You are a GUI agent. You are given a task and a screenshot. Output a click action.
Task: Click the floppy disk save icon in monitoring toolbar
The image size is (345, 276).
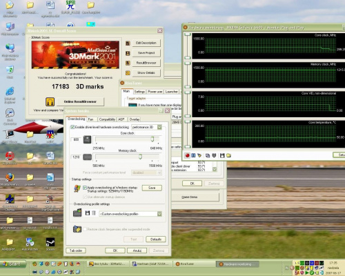[222, 155]
